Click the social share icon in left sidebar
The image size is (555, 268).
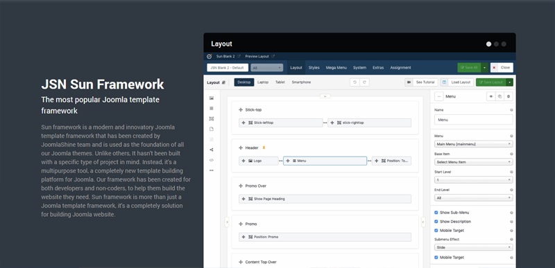[212, 150]
